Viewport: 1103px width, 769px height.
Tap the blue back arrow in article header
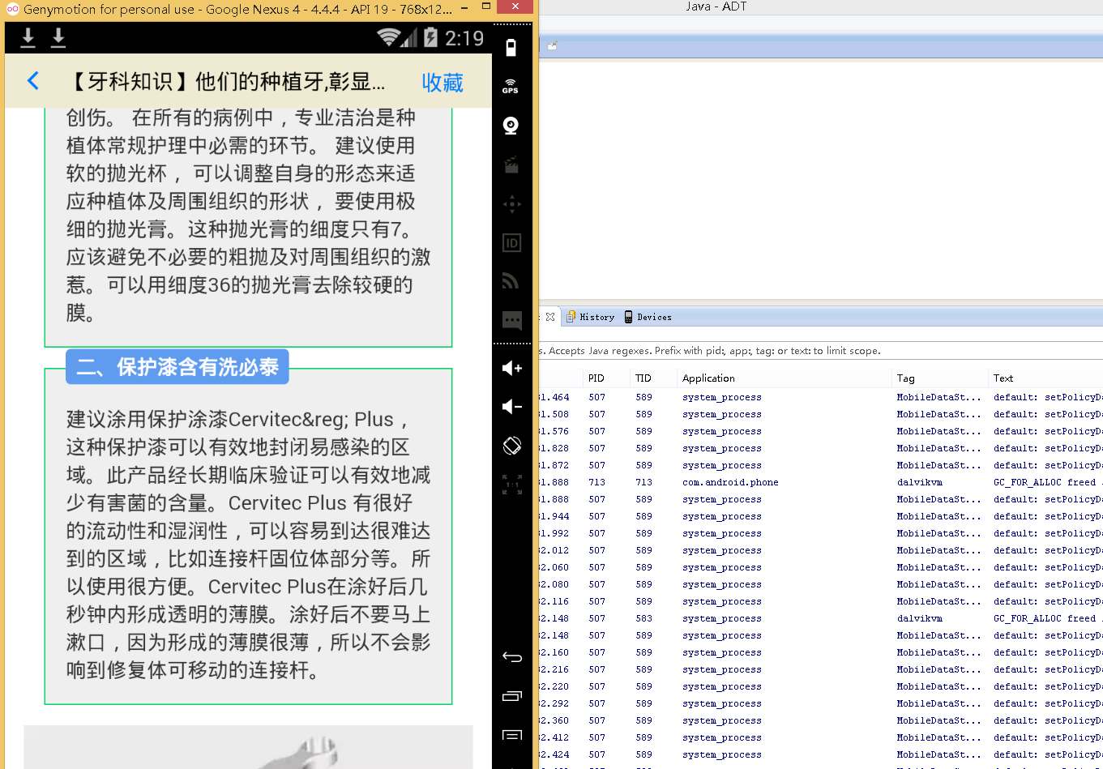point(33,81)
